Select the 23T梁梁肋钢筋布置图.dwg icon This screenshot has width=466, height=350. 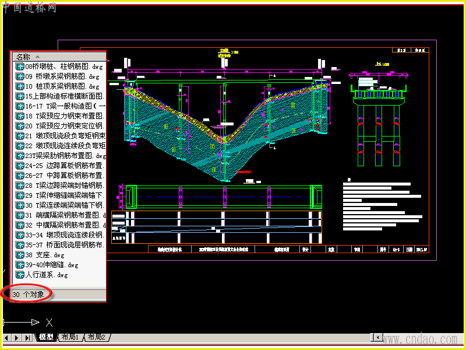pyautogui.click(x=20, y=156)
